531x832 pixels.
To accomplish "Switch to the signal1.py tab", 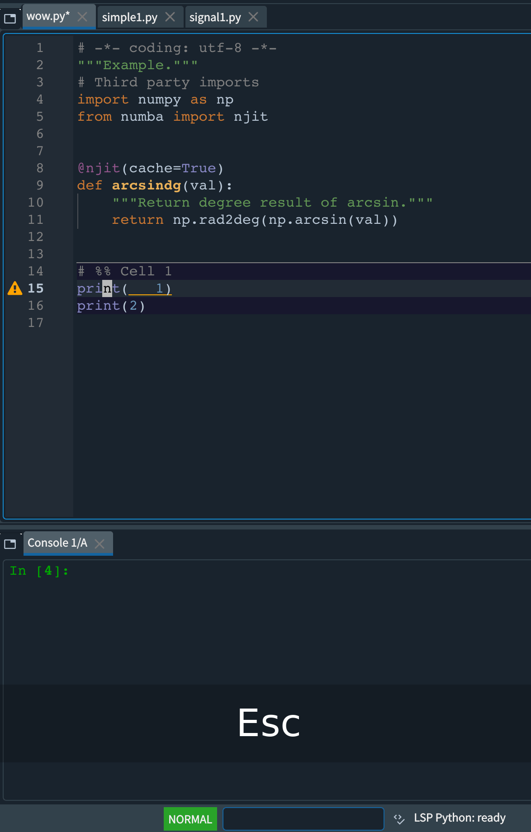I will (x=215, y=17).
